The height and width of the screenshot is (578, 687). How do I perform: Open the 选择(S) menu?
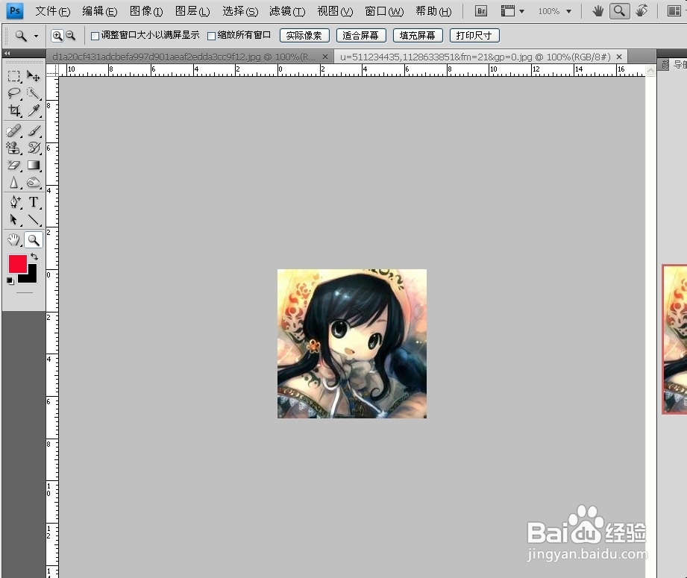(x=240, y=11)
